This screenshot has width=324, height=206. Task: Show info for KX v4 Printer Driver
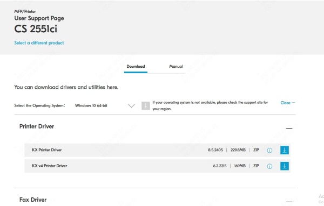[269, 166]
